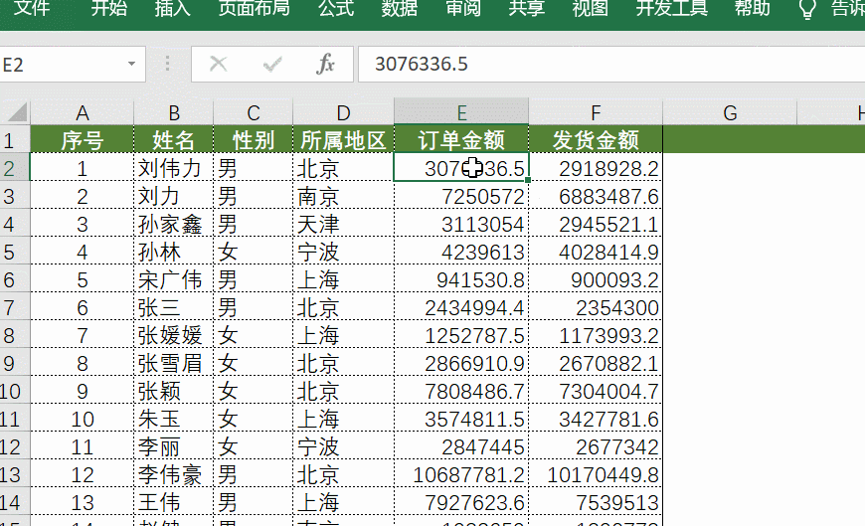The height and width of the screenshot is (526, 865).
Task: Select the cell containing 张雪眉
Action: pyautogui.click(x=174, y=363)
